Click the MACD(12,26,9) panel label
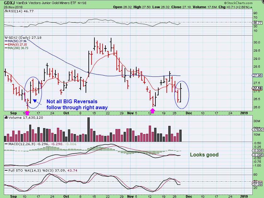 pyautogui.click(x=22, y=144)
